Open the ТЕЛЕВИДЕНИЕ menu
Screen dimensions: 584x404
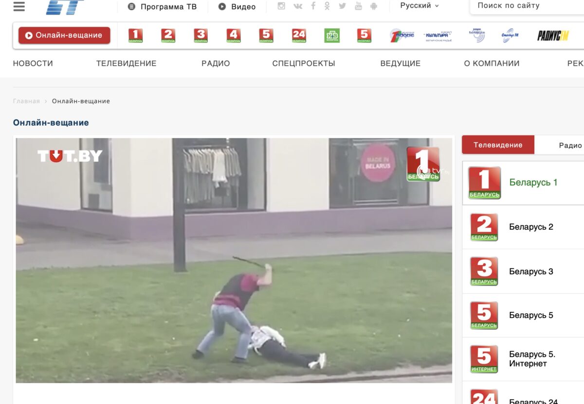127,64
